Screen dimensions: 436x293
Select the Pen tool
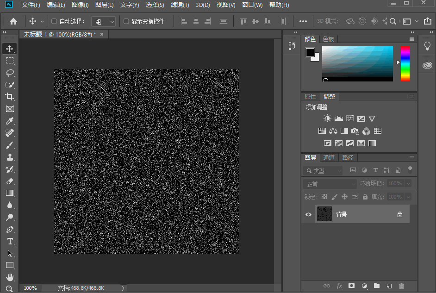[10, 229]
